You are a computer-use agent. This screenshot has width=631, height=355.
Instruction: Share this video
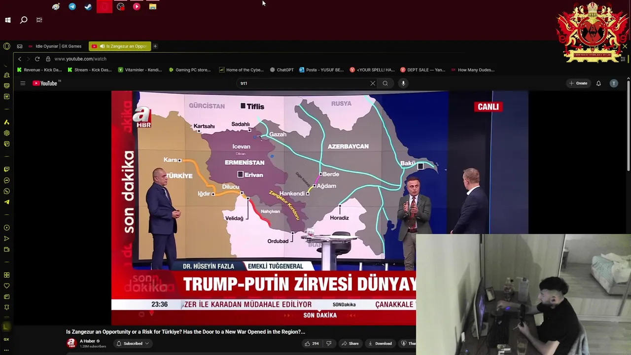click(x=350, y=343)
